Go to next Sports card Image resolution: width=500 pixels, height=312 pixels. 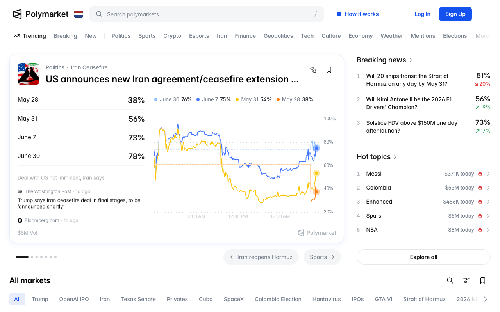pos(322,257)
